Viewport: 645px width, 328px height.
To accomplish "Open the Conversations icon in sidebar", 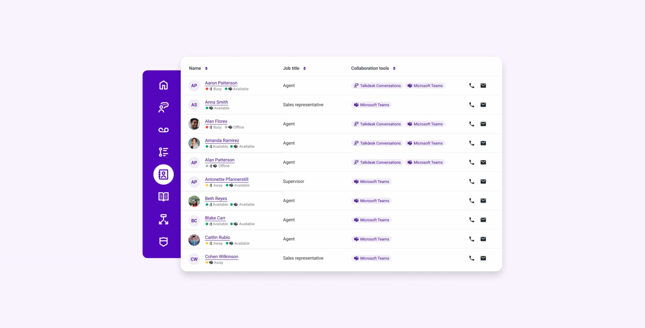I will pos(163,107).
